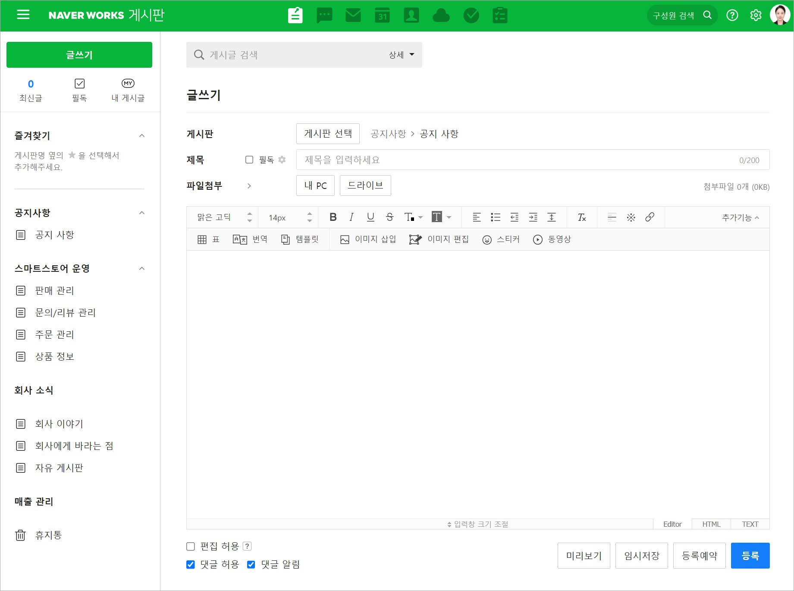Open the Calendar app in the top bar
The height and width of the screenshot is (591, 794).
[x=382, y=15]
